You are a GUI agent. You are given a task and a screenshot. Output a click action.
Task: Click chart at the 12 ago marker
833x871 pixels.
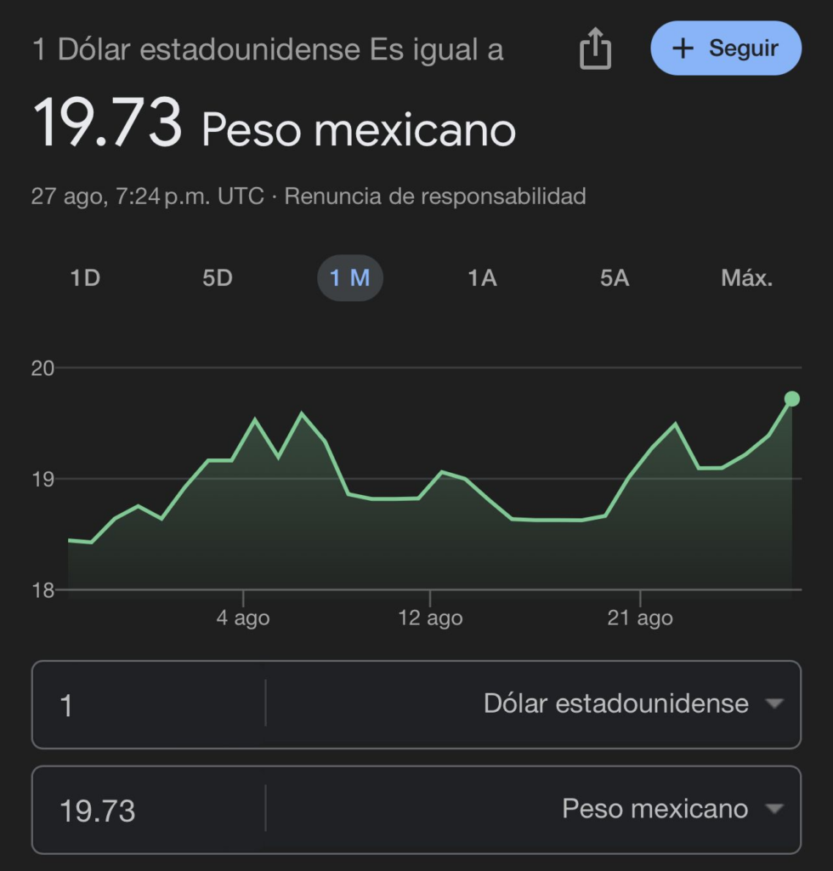coord(430,618)
